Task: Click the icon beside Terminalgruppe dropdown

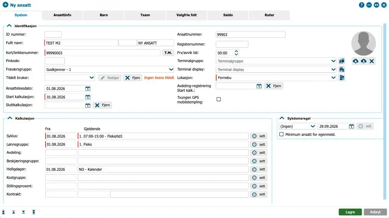Action: tap(342, 61)
